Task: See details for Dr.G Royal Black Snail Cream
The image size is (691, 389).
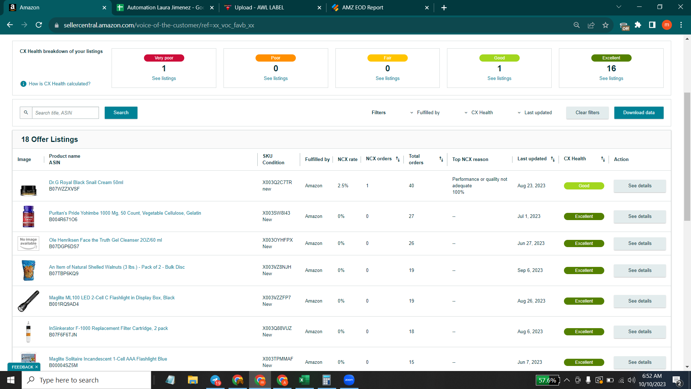Action: [640, 186]
